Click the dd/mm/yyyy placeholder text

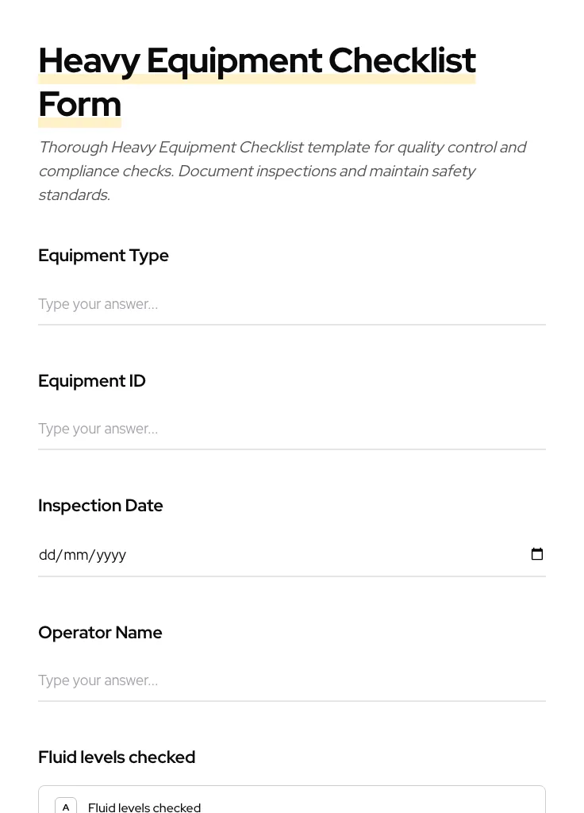[x=83, y=554]
